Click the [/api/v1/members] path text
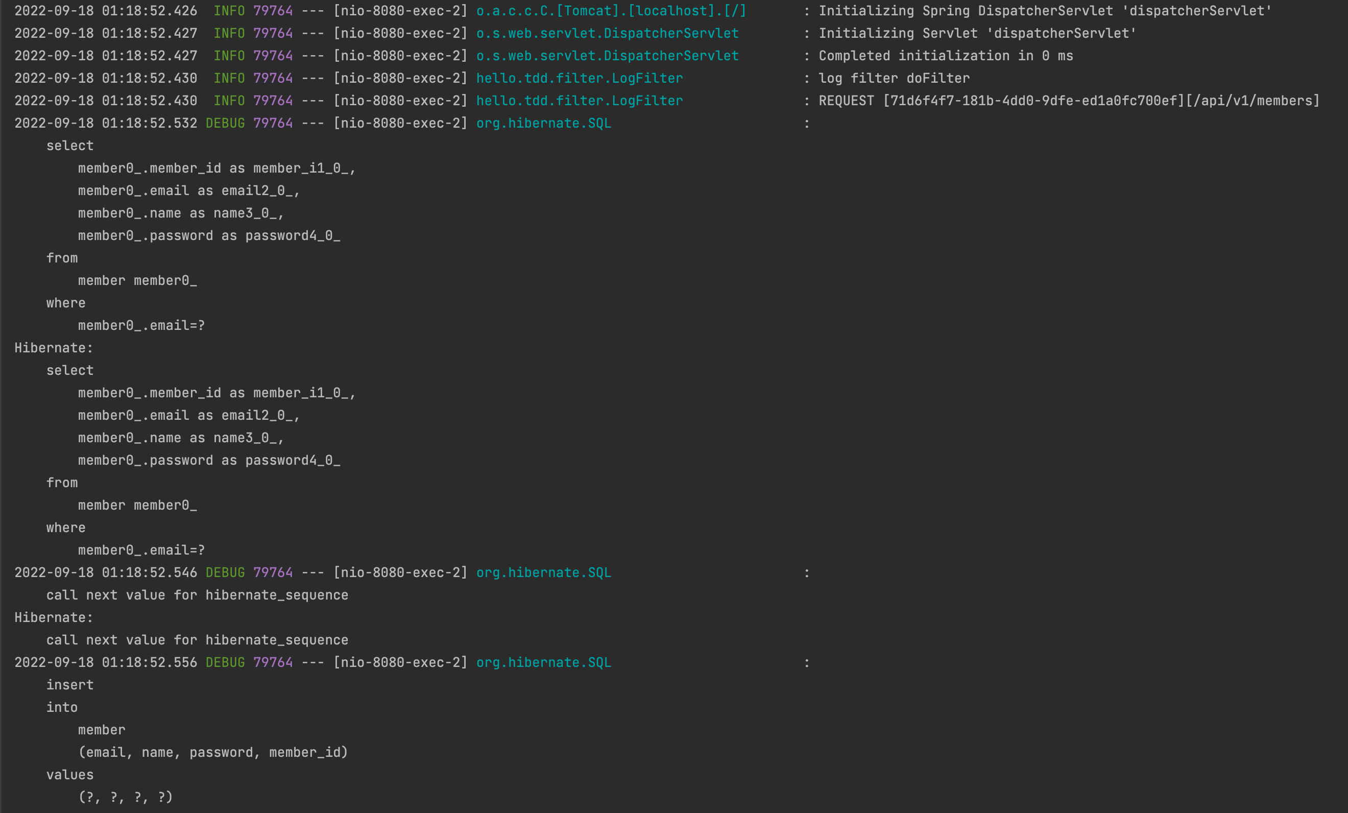Screen dimensions: 1348x813 click(x=1253, y=101)
